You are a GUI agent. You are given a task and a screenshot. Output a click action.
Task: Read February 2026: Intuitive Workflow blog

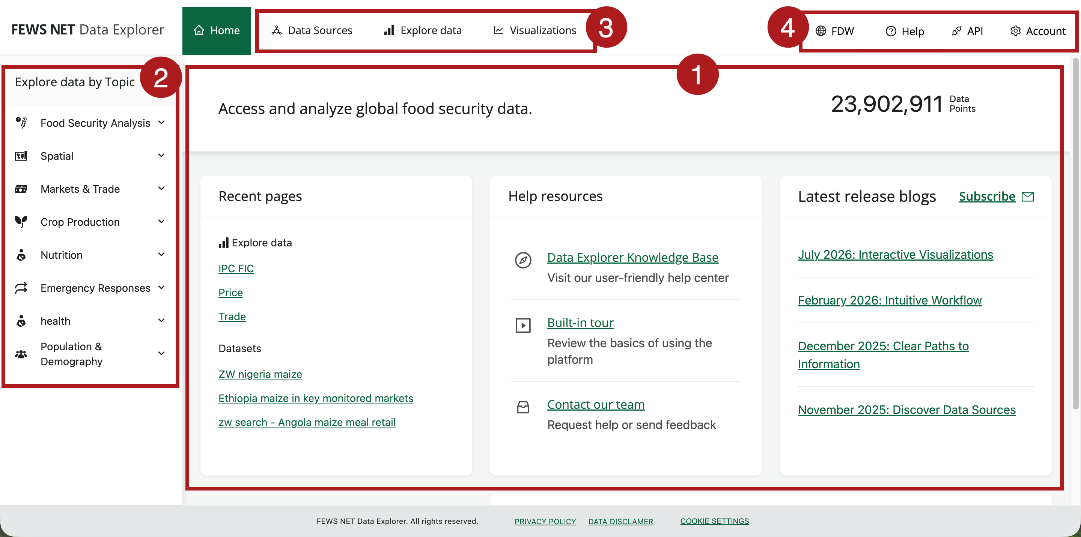click(x=890, y=300)
